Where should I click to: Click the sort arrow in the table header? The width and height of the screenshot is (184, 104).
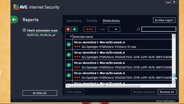tap(71, 37)
